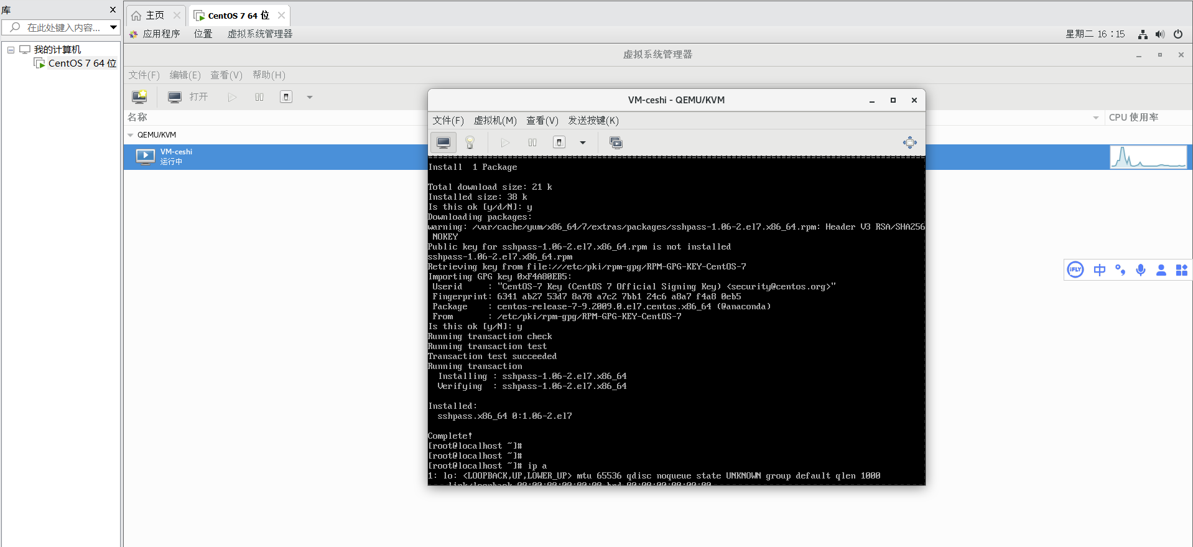Click shutdown button in VM-ceshi window toolbar
This screenshot has width=1193, height=547.
tap(559, 143)
